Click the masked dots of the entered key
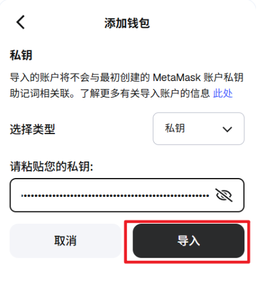Image resolution: width=267 pixels, height=306 pixels. coord(115,196)
